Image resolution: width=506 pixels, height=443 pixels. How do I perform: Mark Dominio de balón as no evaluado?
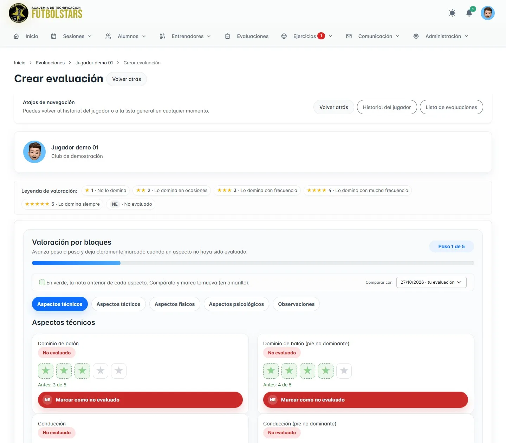click(x=140, y=400)
